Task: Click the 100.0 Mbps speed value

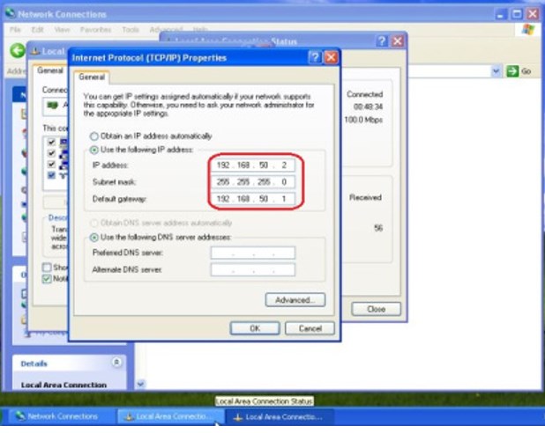Action: pyautogui.click(x=363, y=120)
